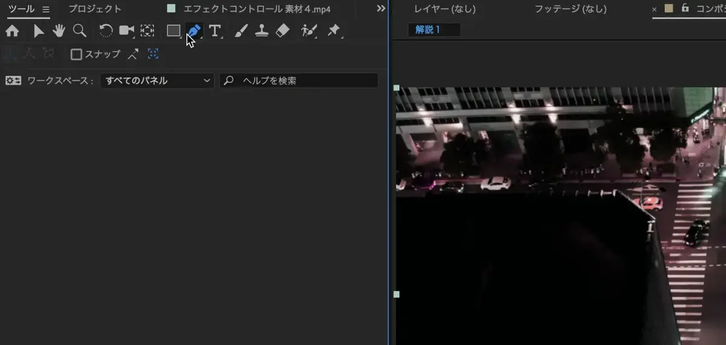Select the Rotation tool
This screenshot has height=345, width=726.
click(x=106, y=31)
